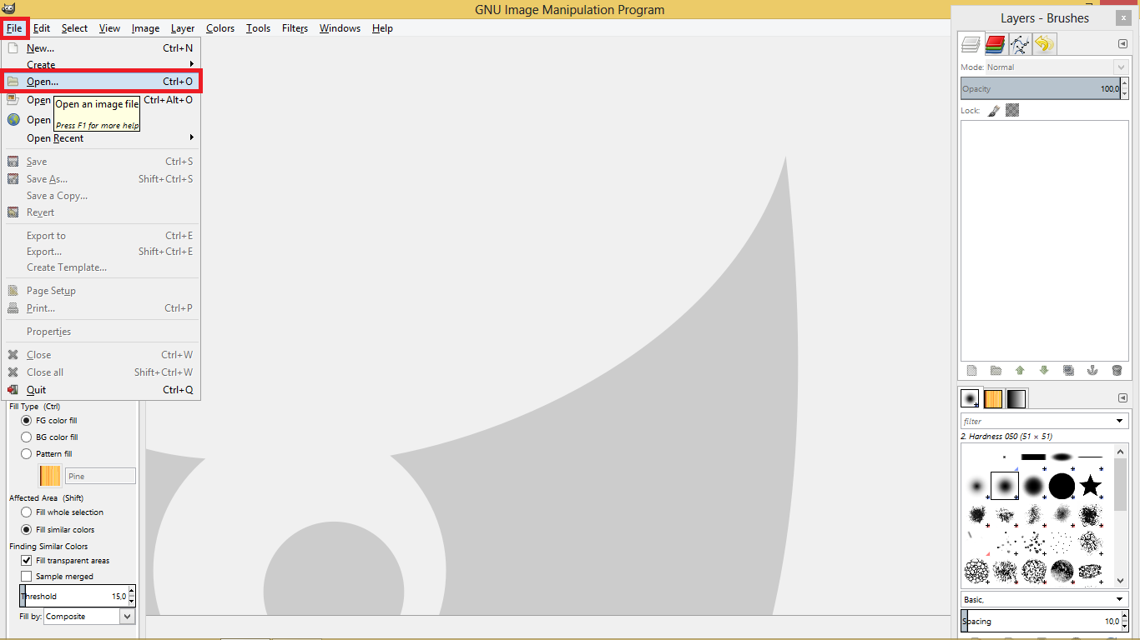Click the GIMP Wilber icon in title bar
Image resolution: width=1140 pixels, height=640 pixels.
tap(9, 9)
